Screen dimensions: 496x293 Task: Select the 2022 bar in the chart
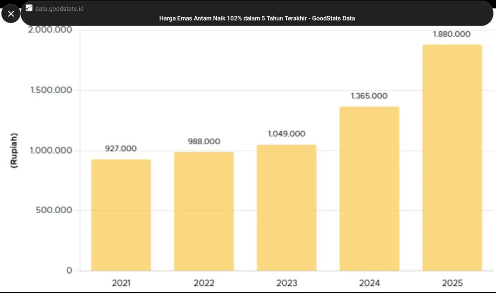204,211
